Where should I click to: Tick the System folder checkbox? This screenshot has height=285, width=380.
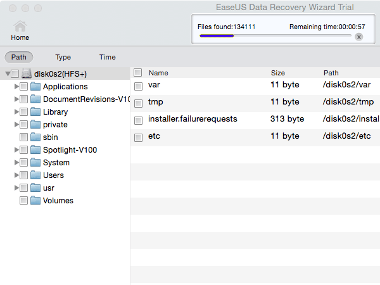pos(23,162)
